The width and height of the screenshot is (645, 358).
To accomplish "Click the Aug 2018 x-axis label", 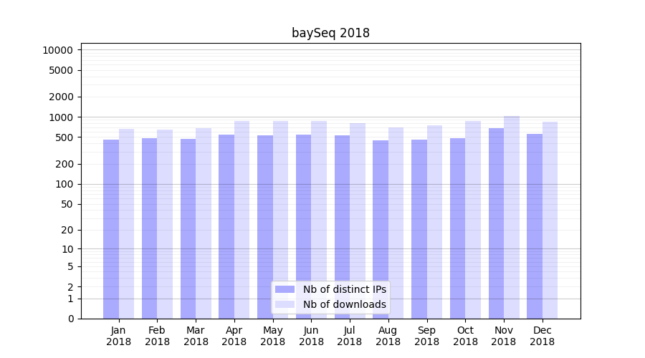I will [x=388, y=336].
